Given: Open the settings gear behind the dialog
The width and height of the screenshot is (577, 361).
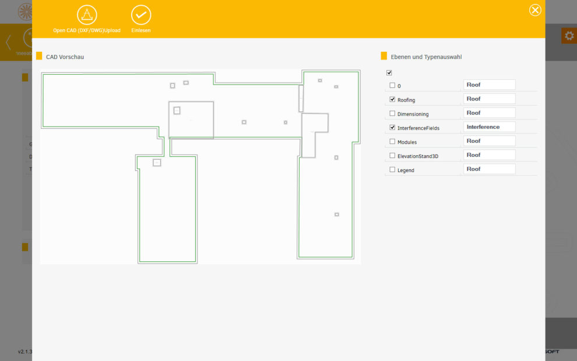Looking at the screenshot, I should point(568,36).
